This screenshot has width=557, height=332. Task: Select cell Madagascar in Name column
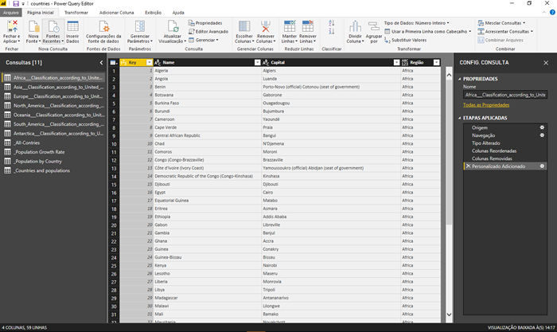(x=208, y=298)
